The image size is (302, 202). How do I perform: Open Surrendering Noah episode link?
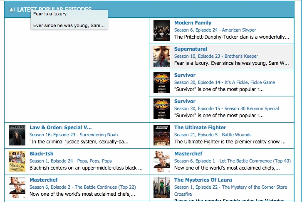tap(74, 135)
